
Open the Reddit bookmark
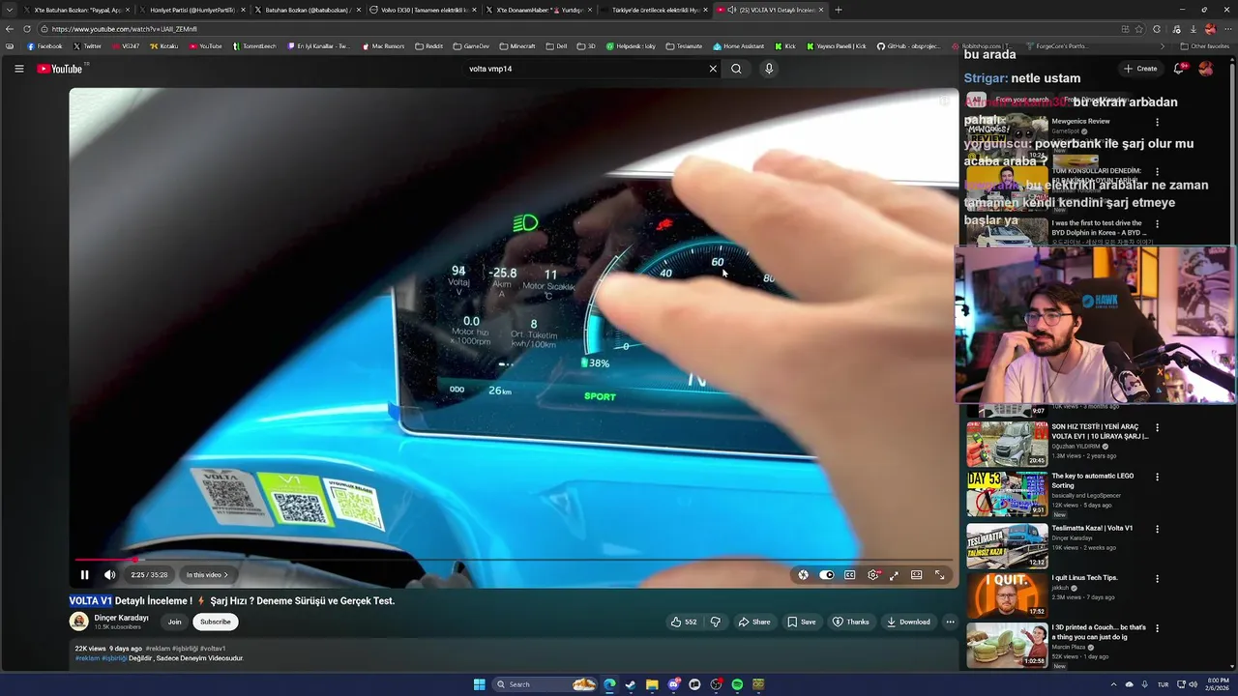(x=427, y=46)
